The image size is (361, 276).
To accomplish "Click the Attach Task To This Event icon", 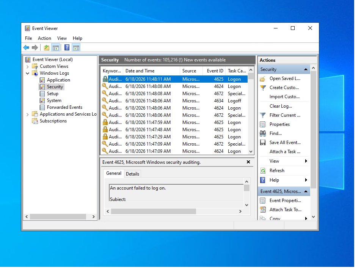I will coord(263,210).
